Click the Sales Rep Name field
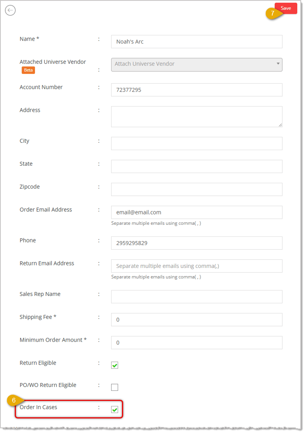The image size is (305, 434). point(197,297)
